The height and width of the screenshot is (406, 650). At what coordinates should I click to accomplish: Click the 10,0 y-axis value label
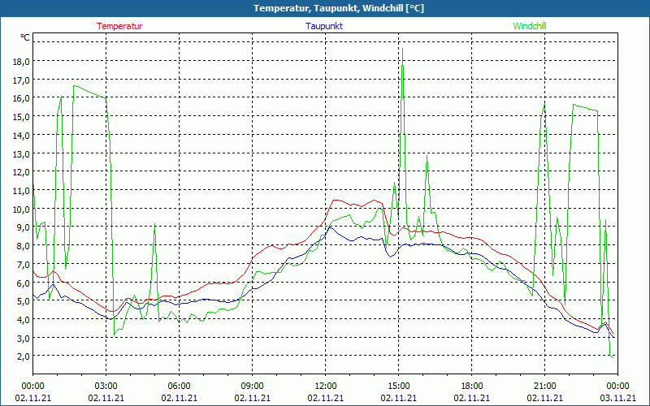(20, 209)
